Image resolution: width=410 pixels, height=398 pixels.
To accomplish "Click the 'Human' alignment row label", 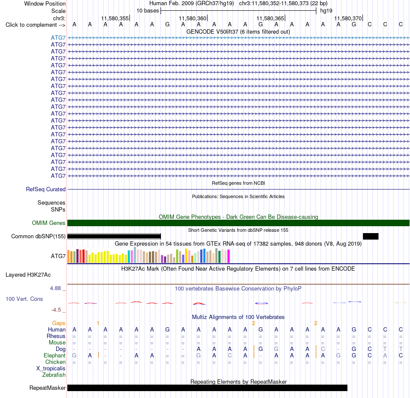I will pyautogui.click(x=57, y=330).
